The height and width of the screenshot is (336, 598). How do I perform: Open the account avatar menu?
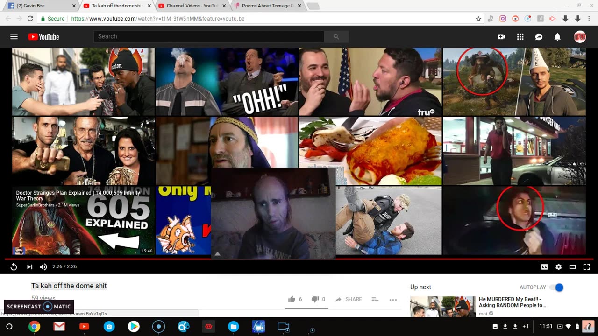point(580,37)
